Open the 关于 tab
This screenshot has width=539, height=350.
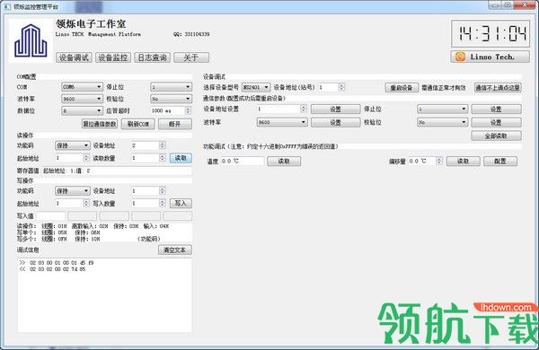191,57
